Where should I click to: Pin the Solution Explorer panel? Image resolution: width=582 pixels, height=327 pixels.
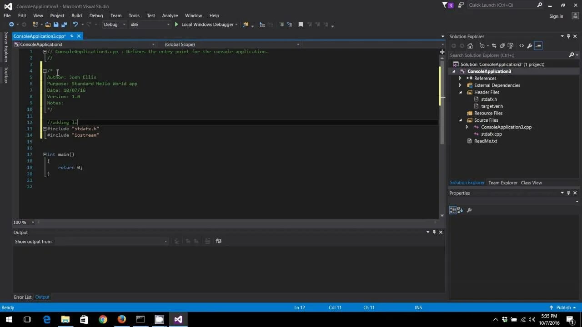click(568, 36)
